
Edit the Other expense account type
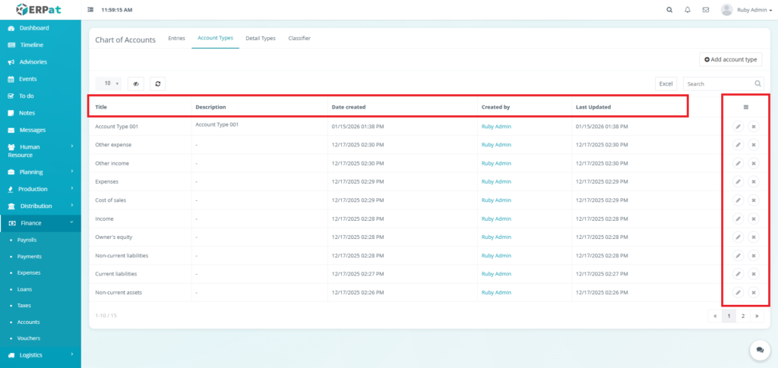738,144
